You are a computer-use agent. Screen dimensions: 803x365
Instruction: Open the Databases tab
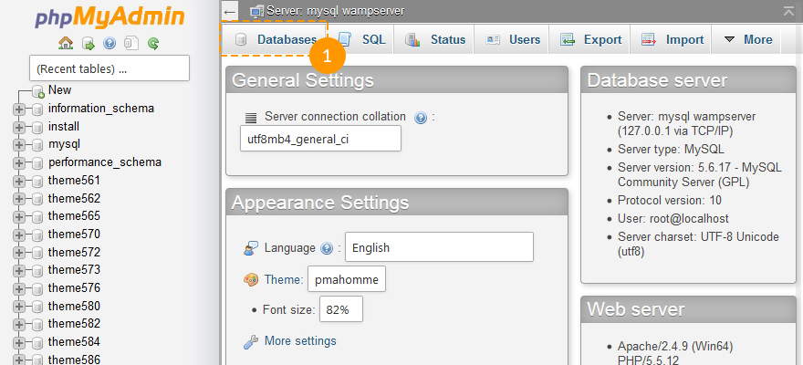pyautogui.click(x=274, y=39)
